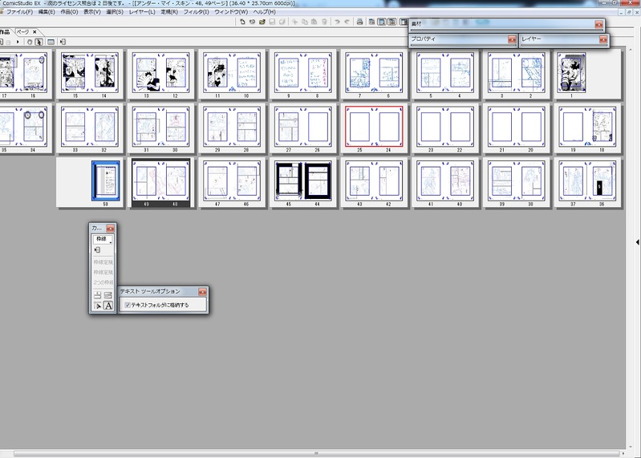This screenshot has width=641, height=458.
Task: Close the プロパティ panel
Action: tap(512, 39)
